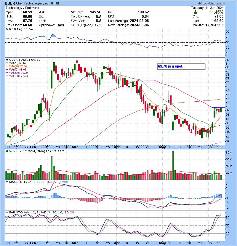
Task: Click the Technology / Software sector label
Action: pos(22,8)
